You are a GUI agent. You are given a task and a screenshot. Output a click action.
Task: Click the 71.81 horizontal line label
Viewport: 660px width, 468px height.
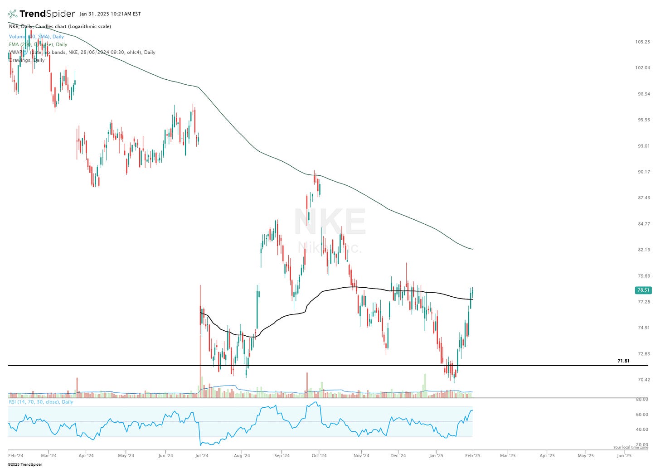tap(623, 361)
